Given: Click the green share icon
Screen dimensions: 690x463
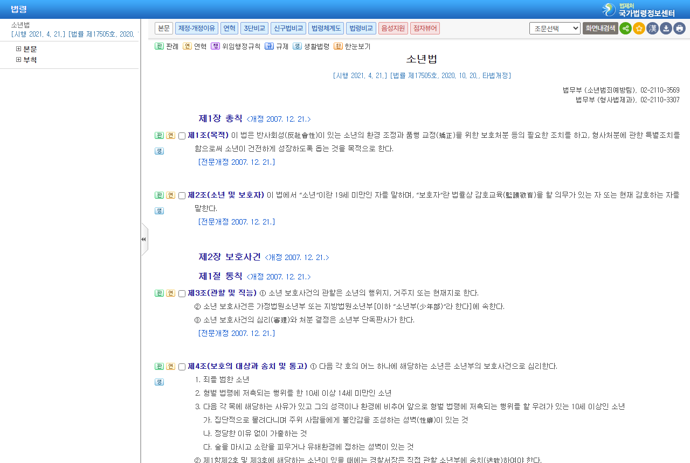Looking at the screenshot, I should (x=625, y=29).
